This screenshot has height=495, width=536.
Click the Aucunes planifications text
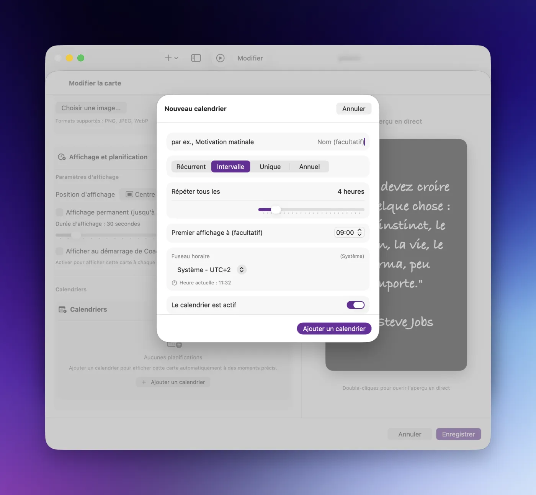tap(173, 357)
